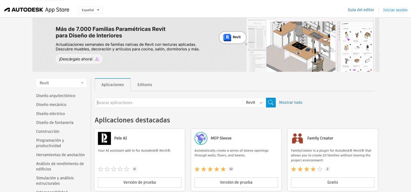Image resolution: width=411 pixels, height=192 pixels.
Task: Expand the Revit product selector in sidebar
Action: [61, 83]
